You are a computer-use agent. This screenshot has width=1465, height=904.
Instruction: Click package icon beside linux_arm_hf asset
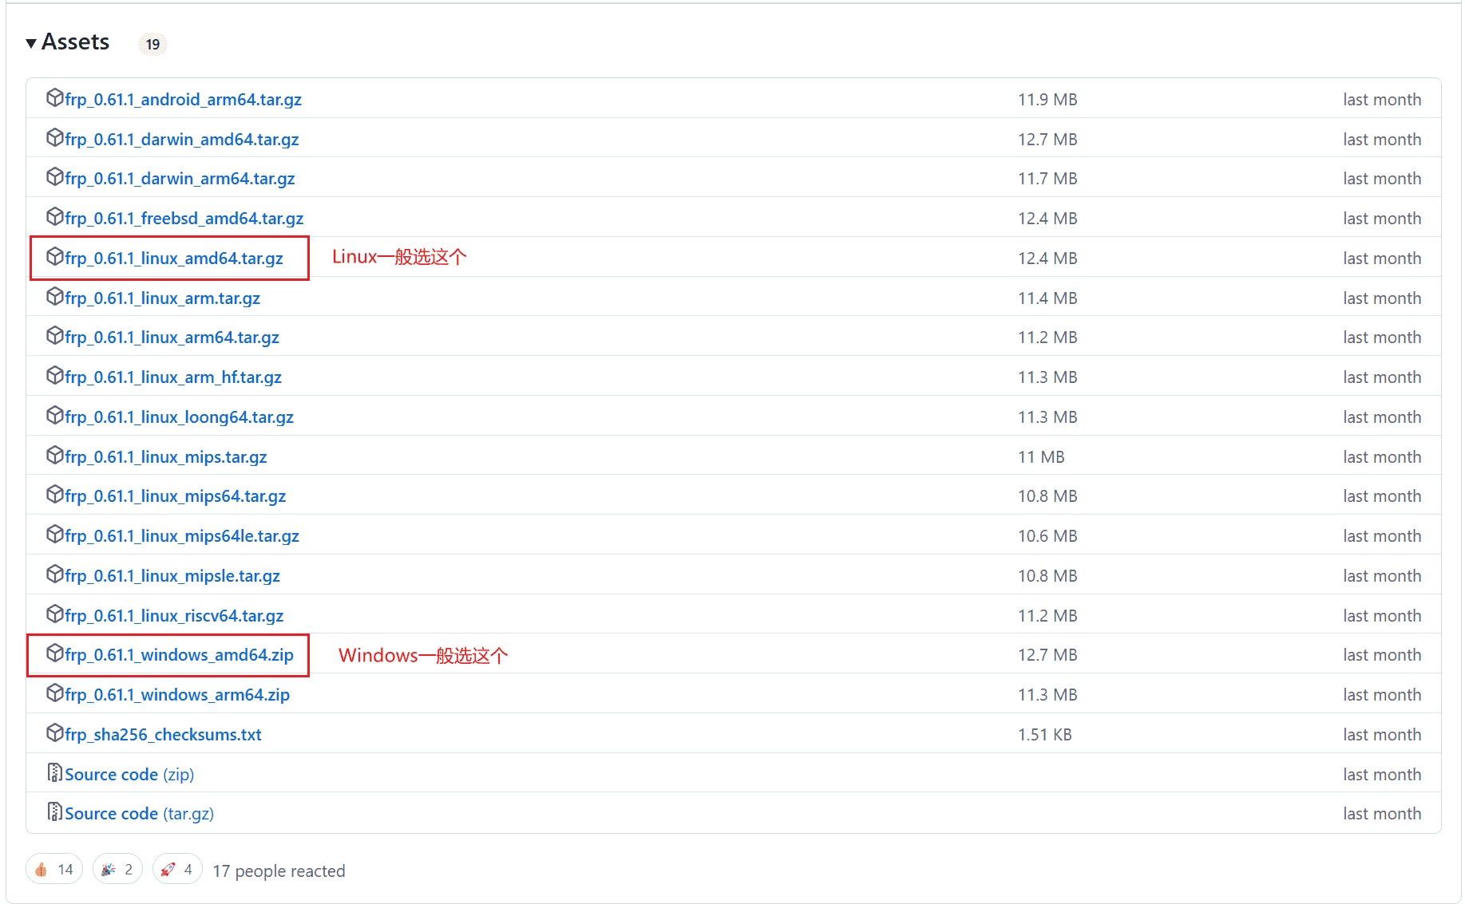[x=54, y=375]
